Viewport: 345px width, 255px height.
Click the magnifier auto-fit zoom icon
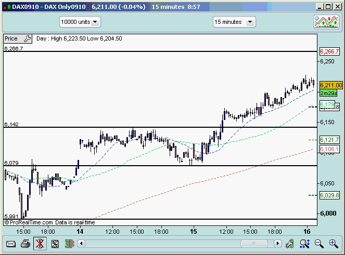[305, 244]
